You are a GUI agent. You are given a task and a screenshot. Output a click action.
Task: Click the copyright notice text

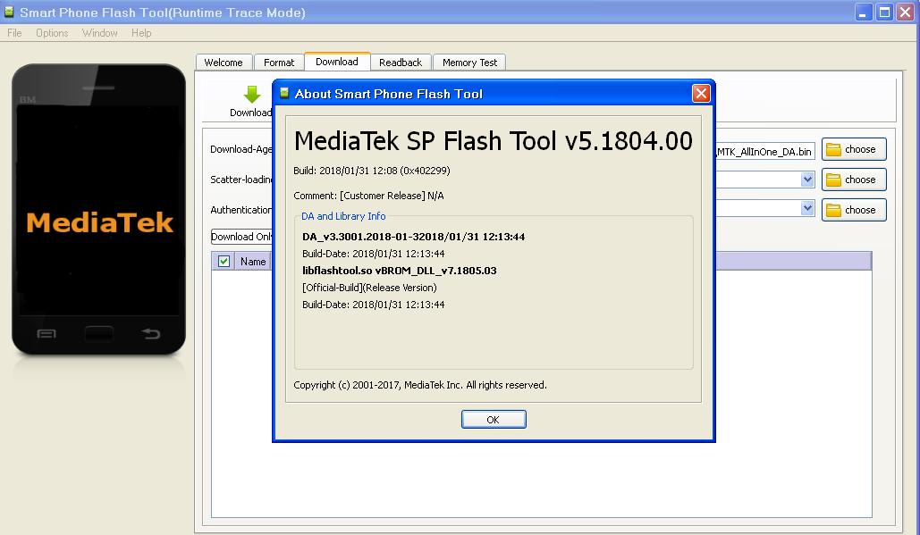click(420, 385)
